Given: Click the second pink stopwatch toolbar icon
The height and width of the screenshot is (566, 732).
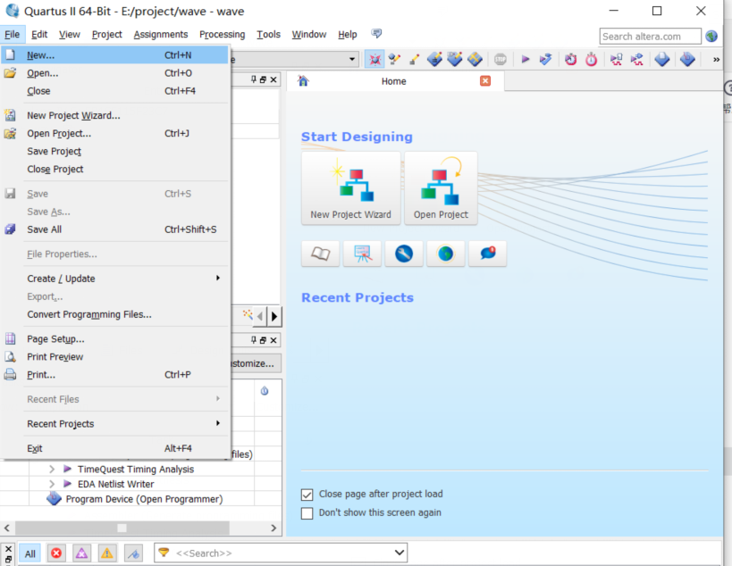Looking at the screenshot, I should pyautogui.click(x=591, y=59).
